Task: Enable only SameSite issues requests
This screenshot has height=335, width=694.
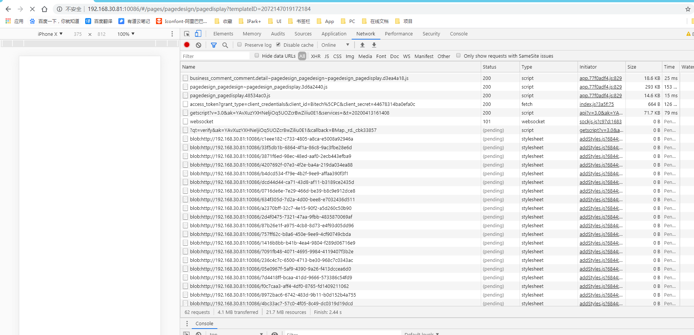Action: point(459,55)
